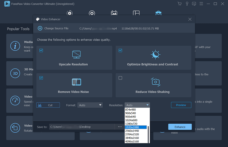This screenshot has width=228, height=147.
Task: Open the hamburger menu icon
Action: pos(201,4)
